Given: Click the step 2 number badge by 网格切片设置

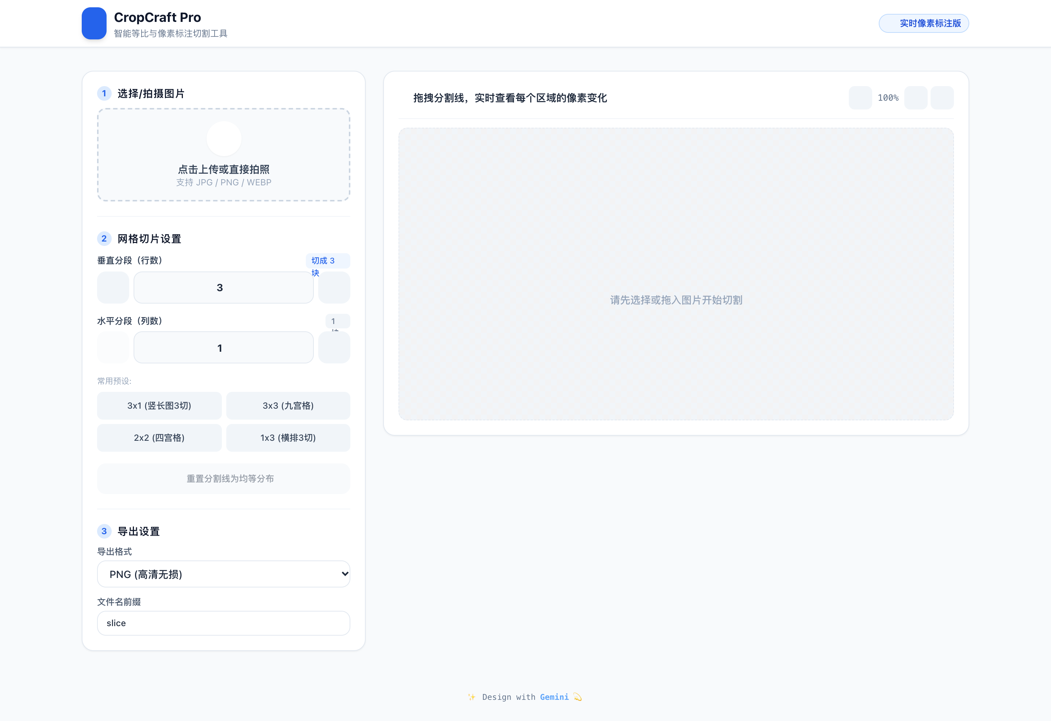Looking at the screenshot, I should pos(104,239).
